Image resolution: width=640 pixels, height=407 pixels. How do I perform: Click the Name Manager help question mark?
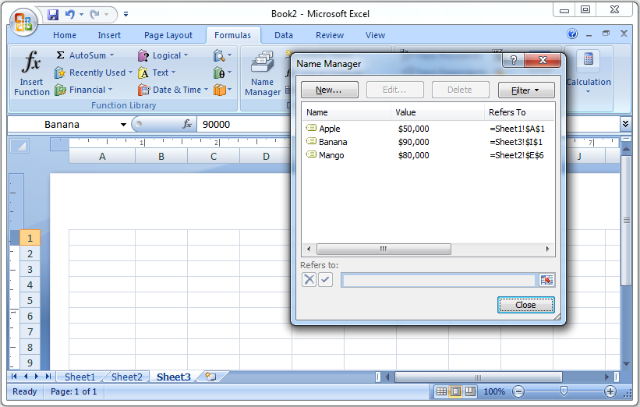pos(514,60)
